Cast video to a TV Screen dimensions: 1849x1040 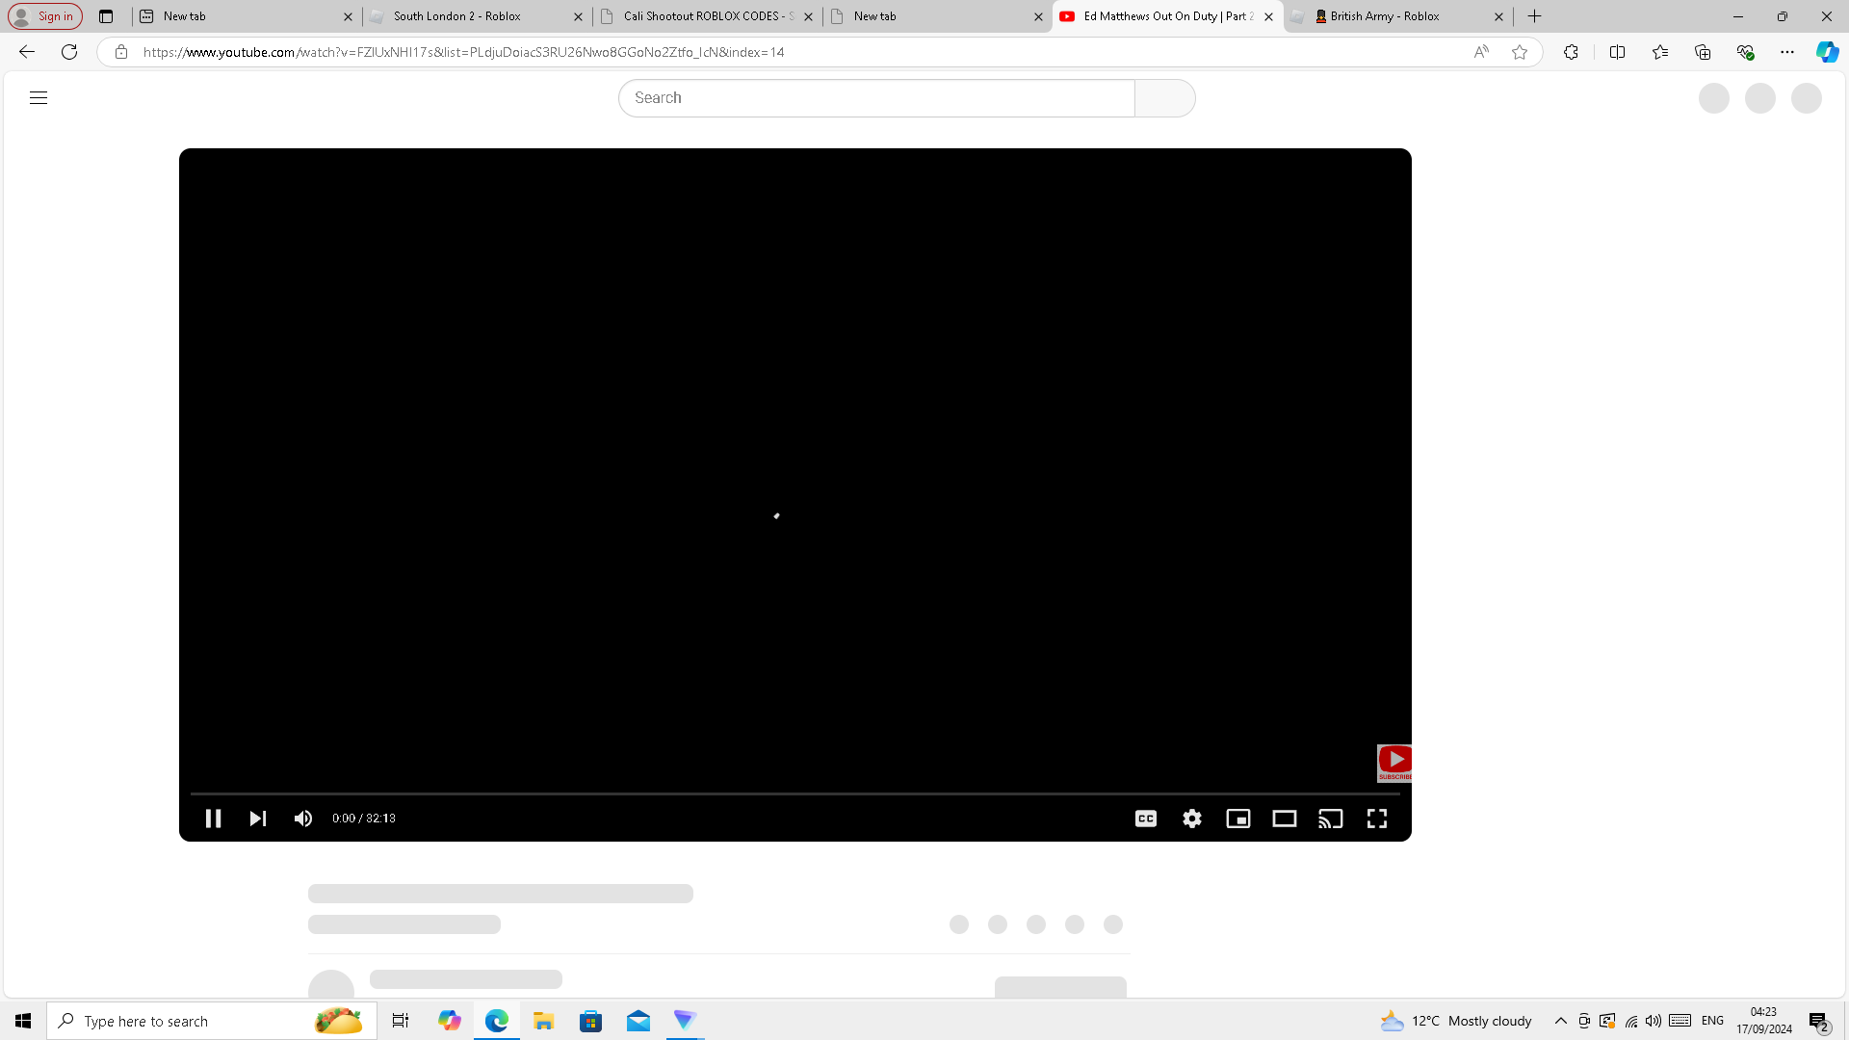[1331, 819]
